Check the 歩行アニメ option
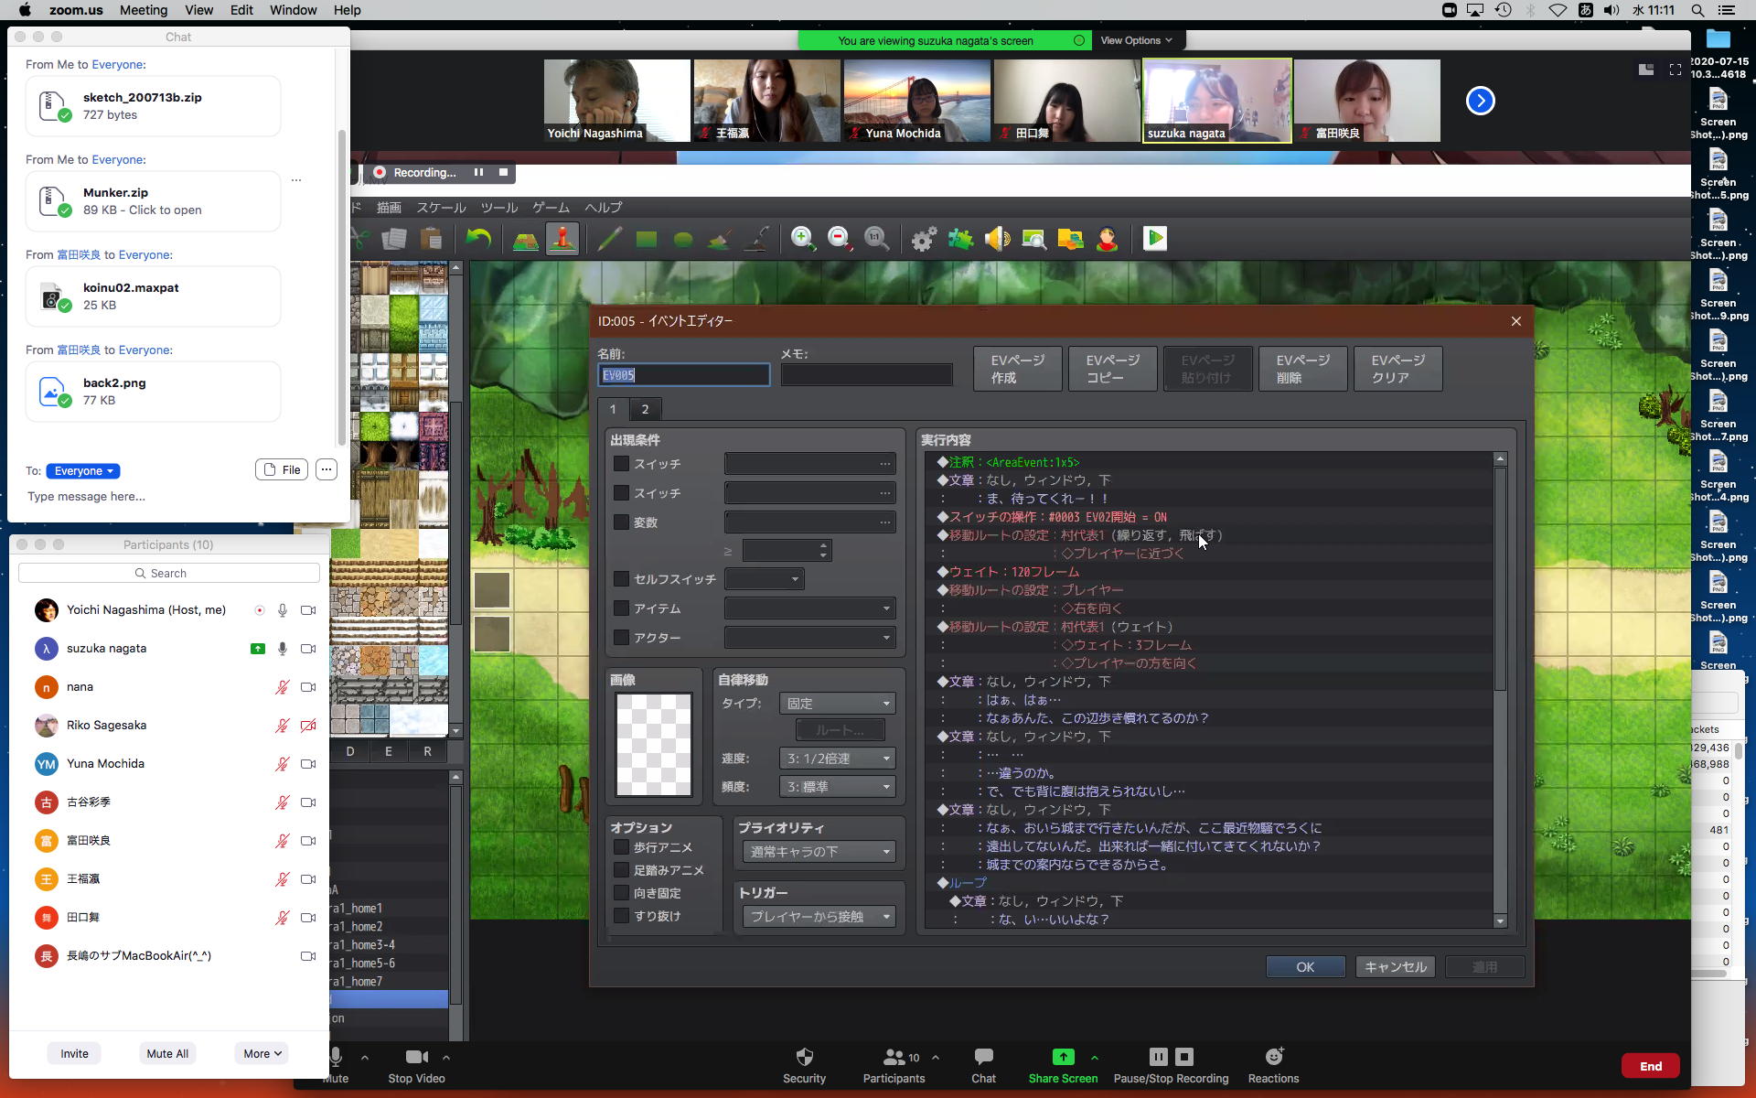The image size is (1756, 1098). pyautogui.click(x=622, y=847)
